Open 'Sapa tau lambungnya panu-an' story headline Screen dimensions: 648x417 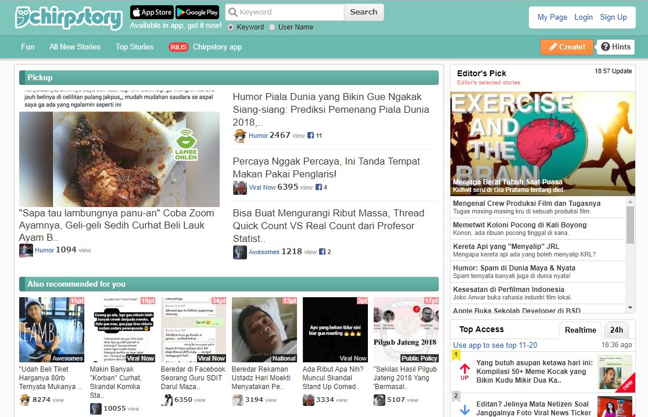(x=117, y=226)
